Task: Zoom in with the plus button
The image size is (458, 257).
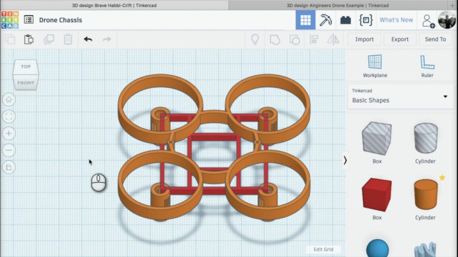Action: coord(9,133)
